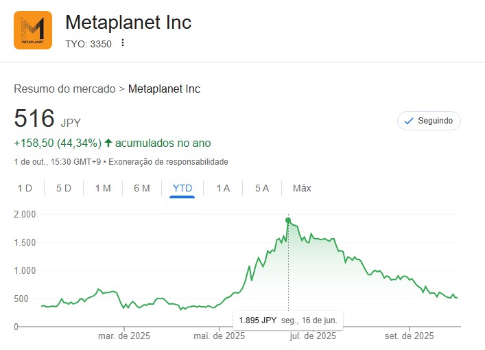Toggle the Seguindo following button
485x350 pixels.
pyautogui.click(x=429, y=121)
